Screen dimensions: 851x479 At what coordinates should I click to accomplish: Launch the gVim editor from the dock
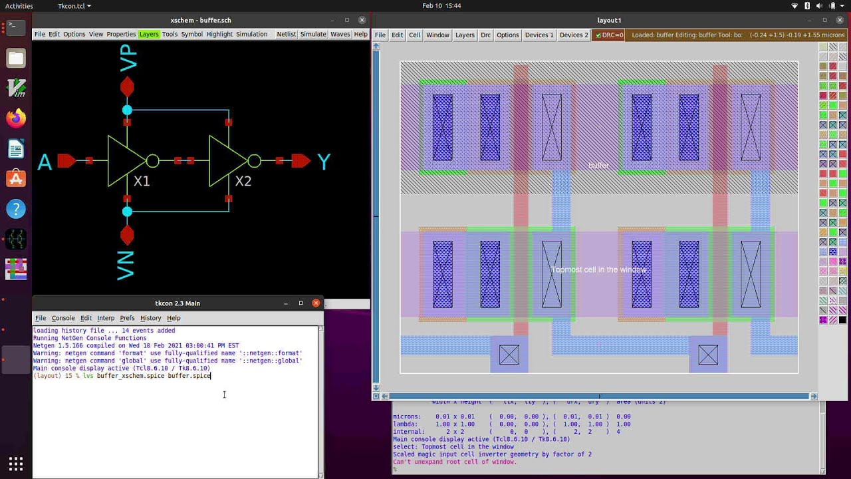(x=16, y=88)
